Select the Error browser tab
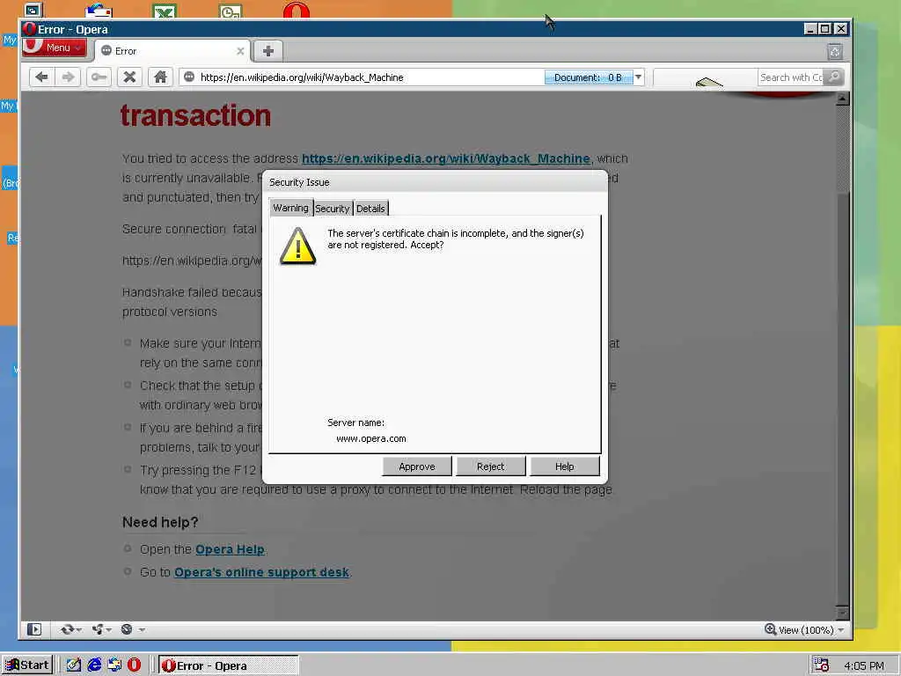901x676 pixels. click(172, 51)
